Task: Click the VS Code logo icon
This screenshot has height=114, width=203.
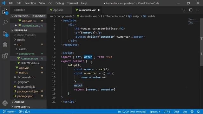Action: tap(3, 3)
